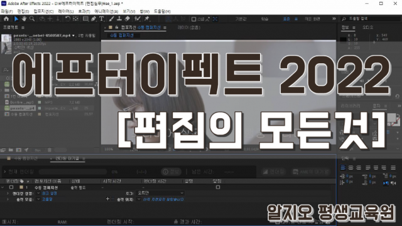Align paragraph text right
This screenshot has height=226, width=402.
click(x=359, y=167)
